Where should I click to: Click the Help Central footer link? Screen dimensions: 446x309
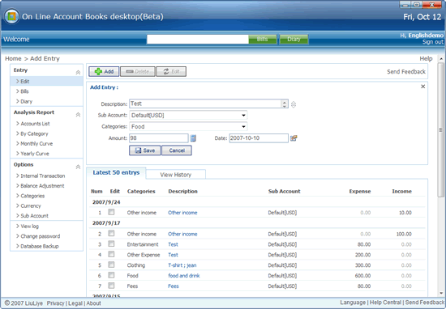coord(385,303)
